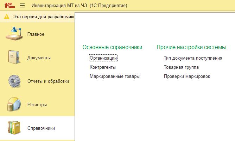235x141 pixels.
Task: Select the Справочники section label
Action: tap(41, 128)
